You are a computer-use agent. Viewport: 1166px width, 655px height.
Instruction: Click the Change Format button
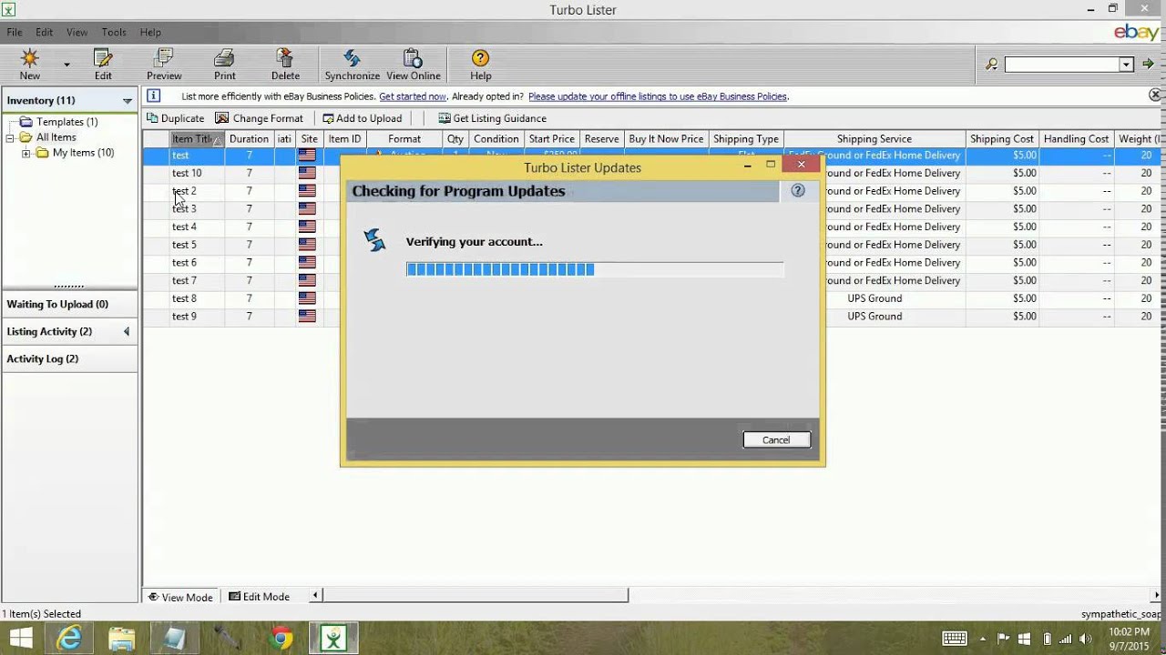click(259, 118)
